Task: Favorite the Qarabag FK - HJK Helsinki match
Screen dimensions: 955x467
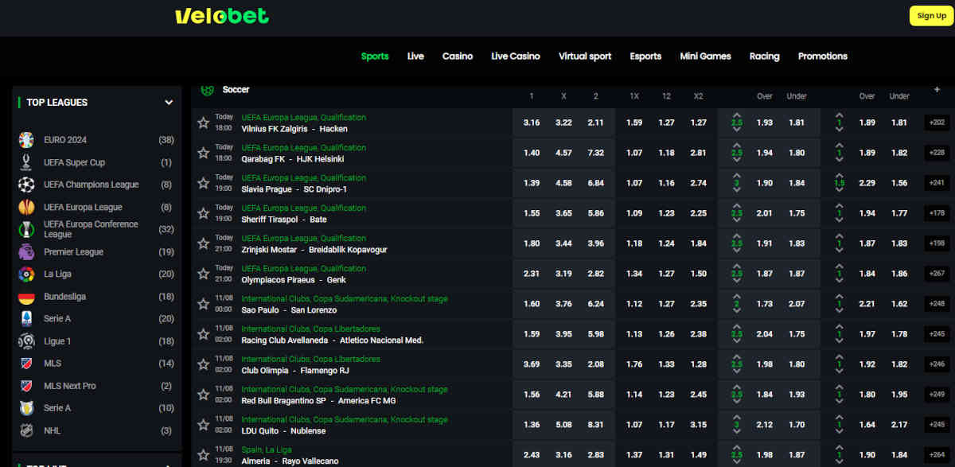Action: tap(203, 153)
